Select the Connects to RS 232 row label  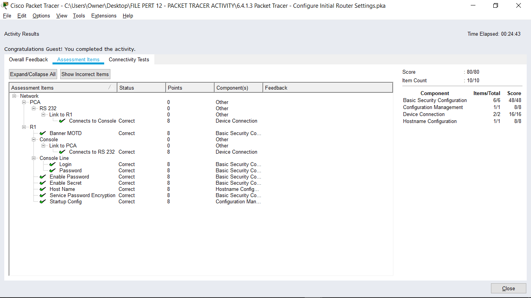pos(92,152)
